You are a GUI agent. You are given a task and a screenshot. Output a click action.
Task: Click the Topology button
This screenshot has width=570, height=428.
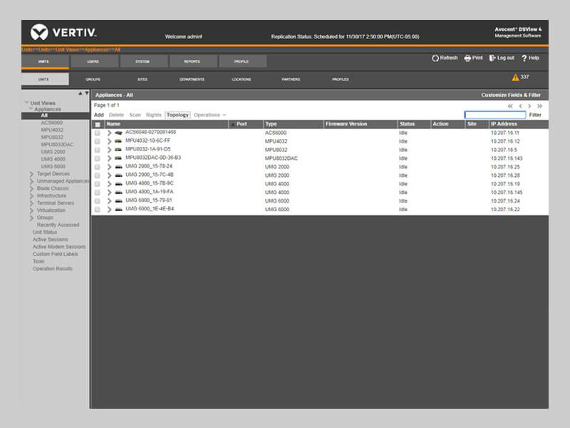177,115
